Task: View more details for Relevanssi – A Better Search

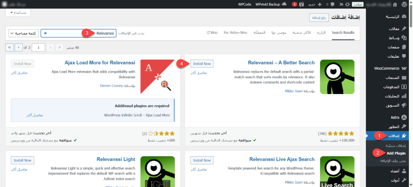Action: coord(198,73)
